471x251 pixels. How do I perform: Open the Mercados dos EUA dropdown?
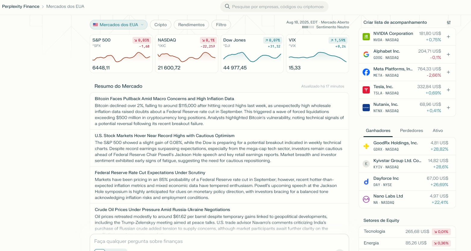(x=119, y=25)
